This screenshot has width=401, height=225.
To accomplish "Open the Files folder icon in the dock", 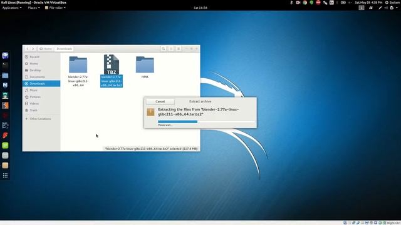I will tap(5, 75).
